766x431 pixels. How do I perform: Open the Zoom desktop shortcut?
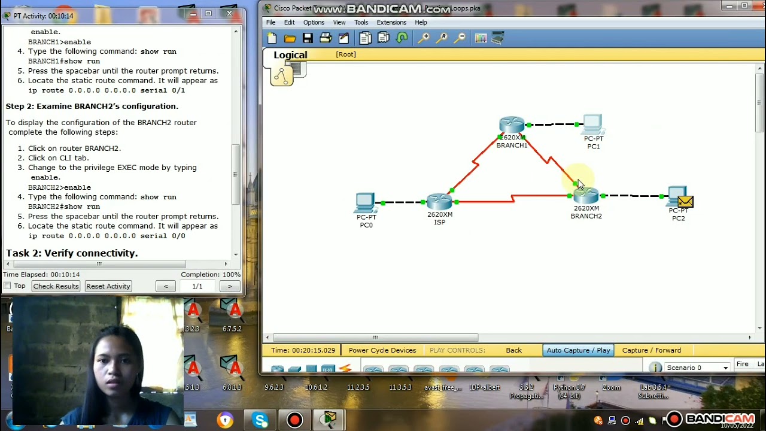click(x=611, y=381)
